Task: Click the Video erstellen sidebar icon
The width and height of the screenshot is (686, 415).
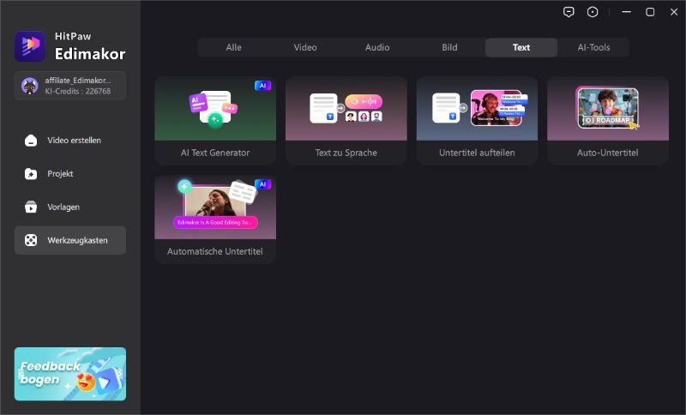Action: (x=31, y=141)
